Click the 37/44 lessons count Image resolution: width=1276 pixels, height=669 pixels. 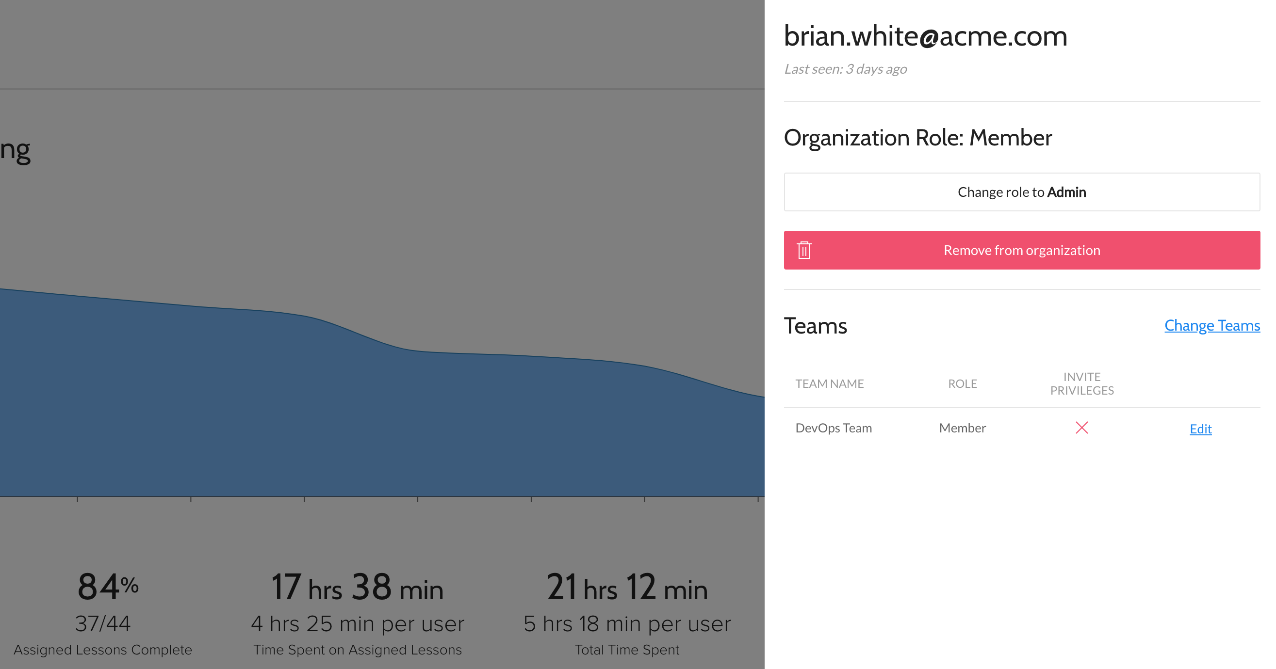[x=102, y=623]
